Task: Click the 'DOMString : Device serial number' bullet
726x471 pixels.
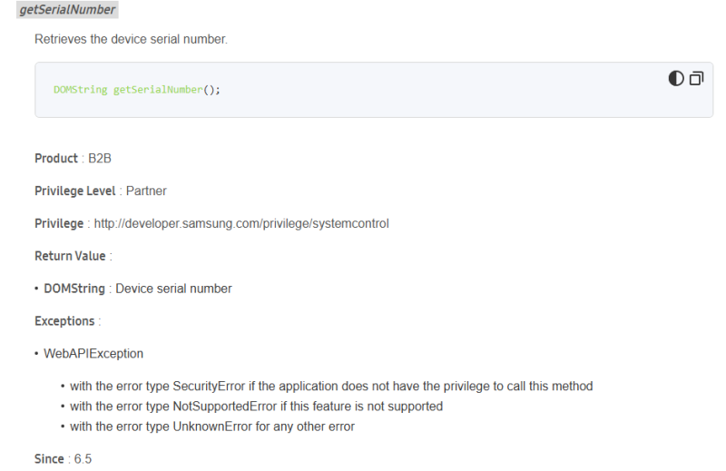Action: 138,289
